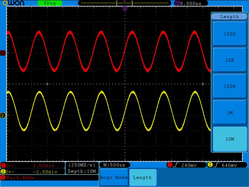Select the 100K record length option
The width and height of the screenshot is (249, 187).
pos(230,86)
